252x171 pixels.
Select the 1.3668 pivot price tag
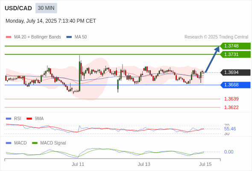[235, 85]
